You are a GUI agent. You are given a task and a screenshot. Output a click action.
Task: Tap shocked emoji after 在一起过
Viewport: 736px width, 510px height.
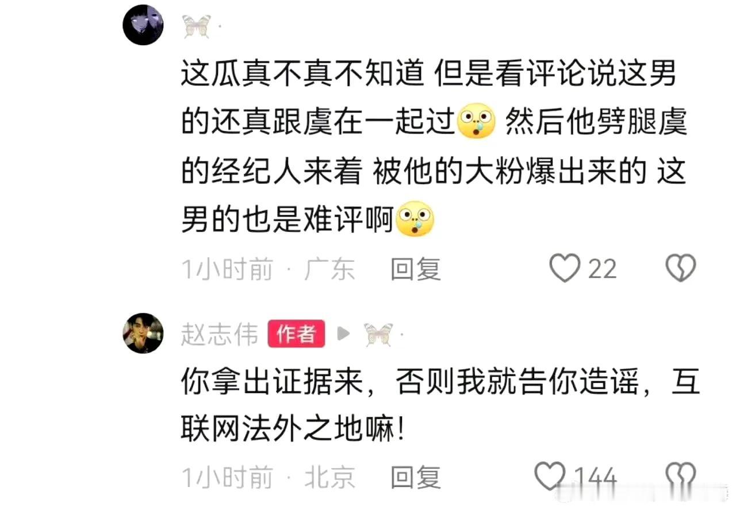pos(476,123)
